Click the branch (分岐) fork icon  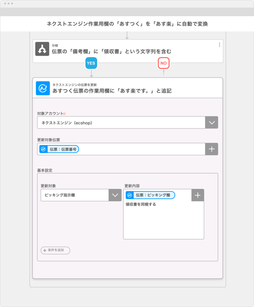(42, 49)
